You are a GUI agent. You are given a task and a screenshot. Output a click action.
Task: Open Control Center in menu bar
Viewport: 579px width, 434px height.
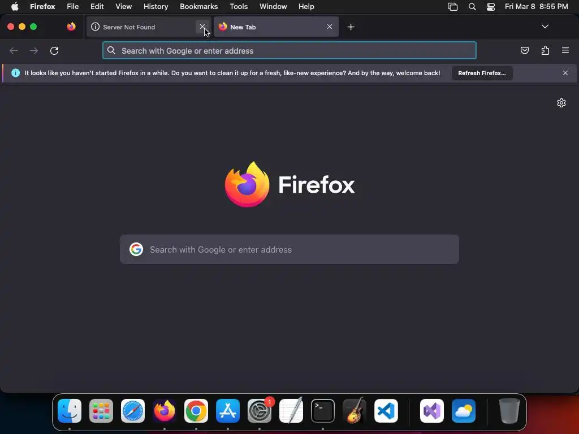point(491,7)
